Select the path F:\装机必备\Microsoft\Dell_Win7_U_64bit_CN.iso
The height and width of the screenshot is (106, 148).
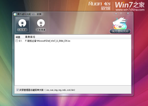coord(47,41)
